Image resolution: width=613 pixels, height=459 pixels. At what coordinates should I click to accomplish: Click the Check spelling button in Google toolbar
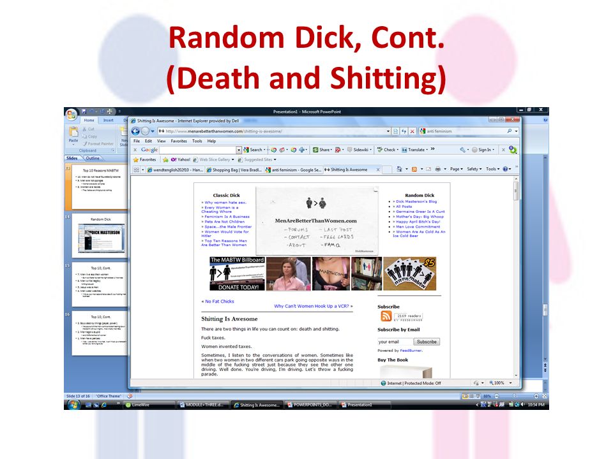(x=388, y=149)
